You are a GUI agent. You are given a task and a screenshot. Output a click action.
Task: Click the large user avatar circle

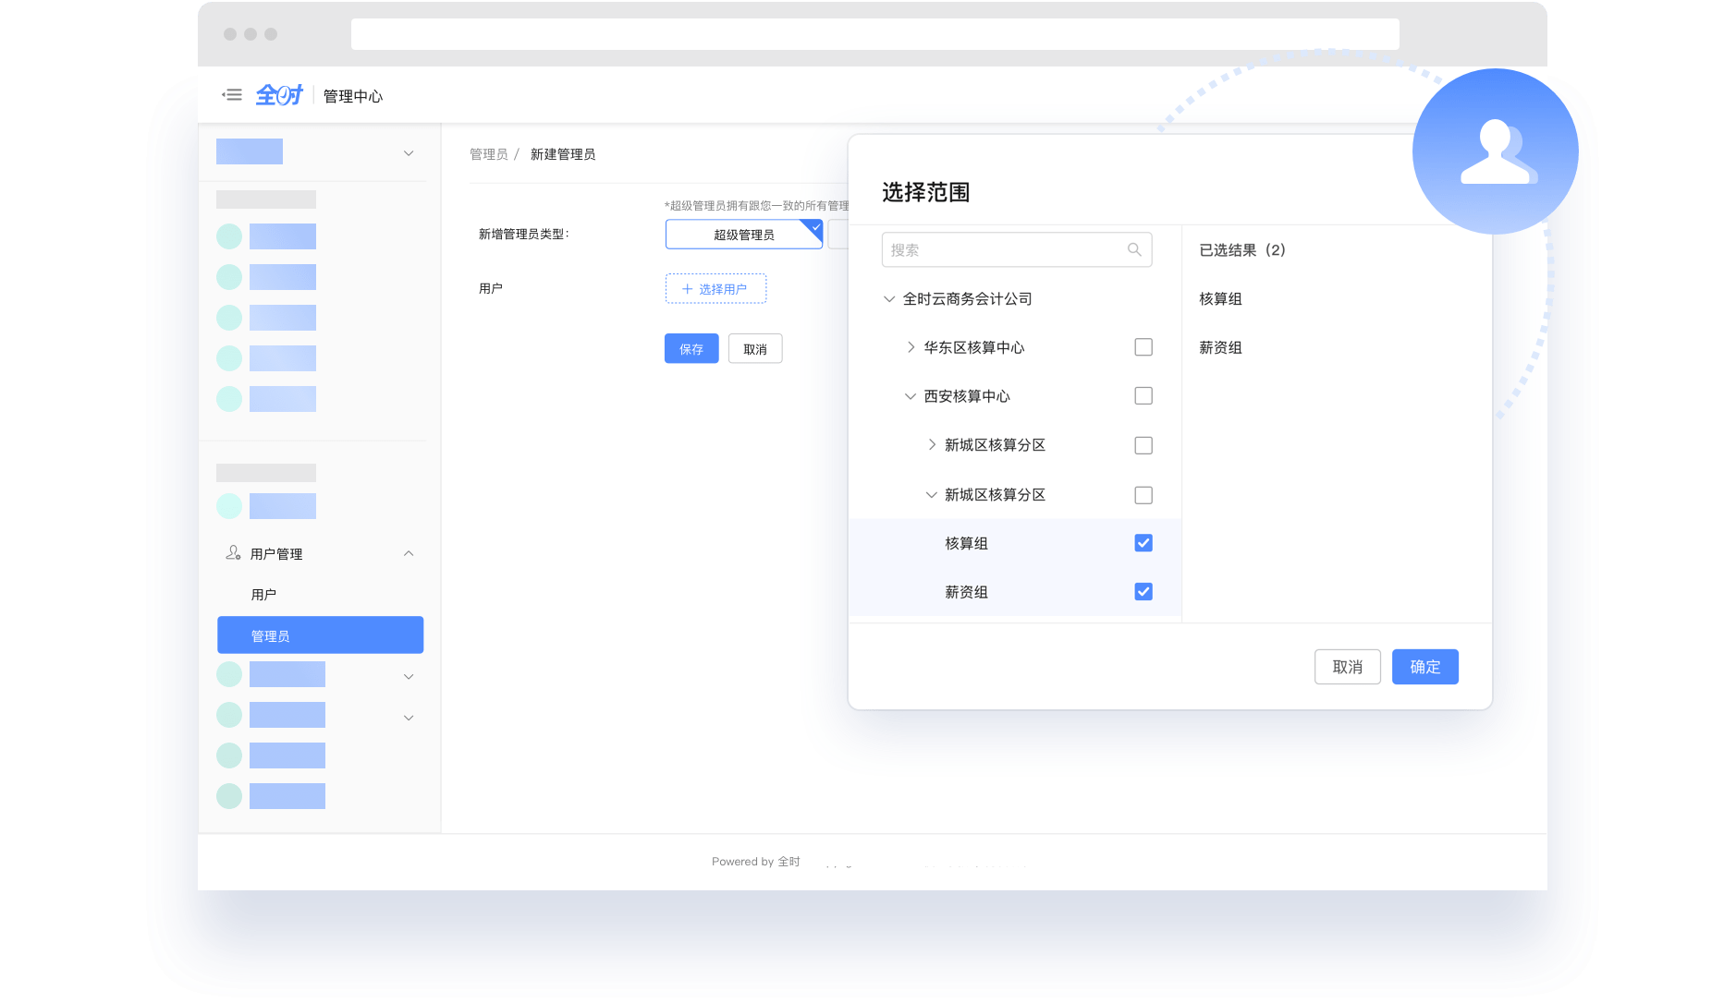(1495, 151)
